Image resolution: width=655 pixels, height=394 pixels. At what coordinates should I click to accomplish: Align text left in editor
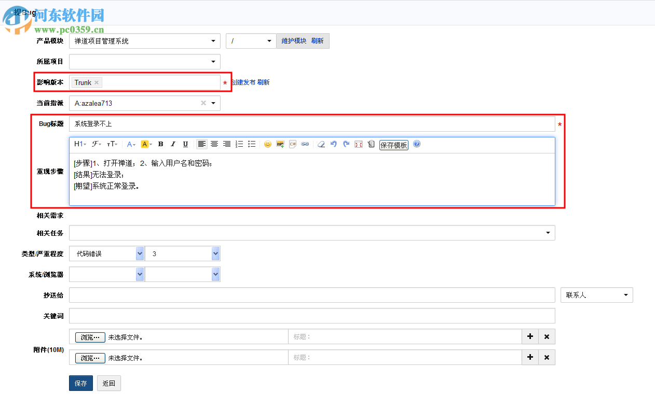[202, 144]
